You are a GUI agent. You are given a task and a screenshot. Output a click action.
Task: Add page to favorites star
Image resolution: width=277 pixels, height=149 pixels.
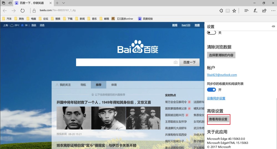pos(234,11)
